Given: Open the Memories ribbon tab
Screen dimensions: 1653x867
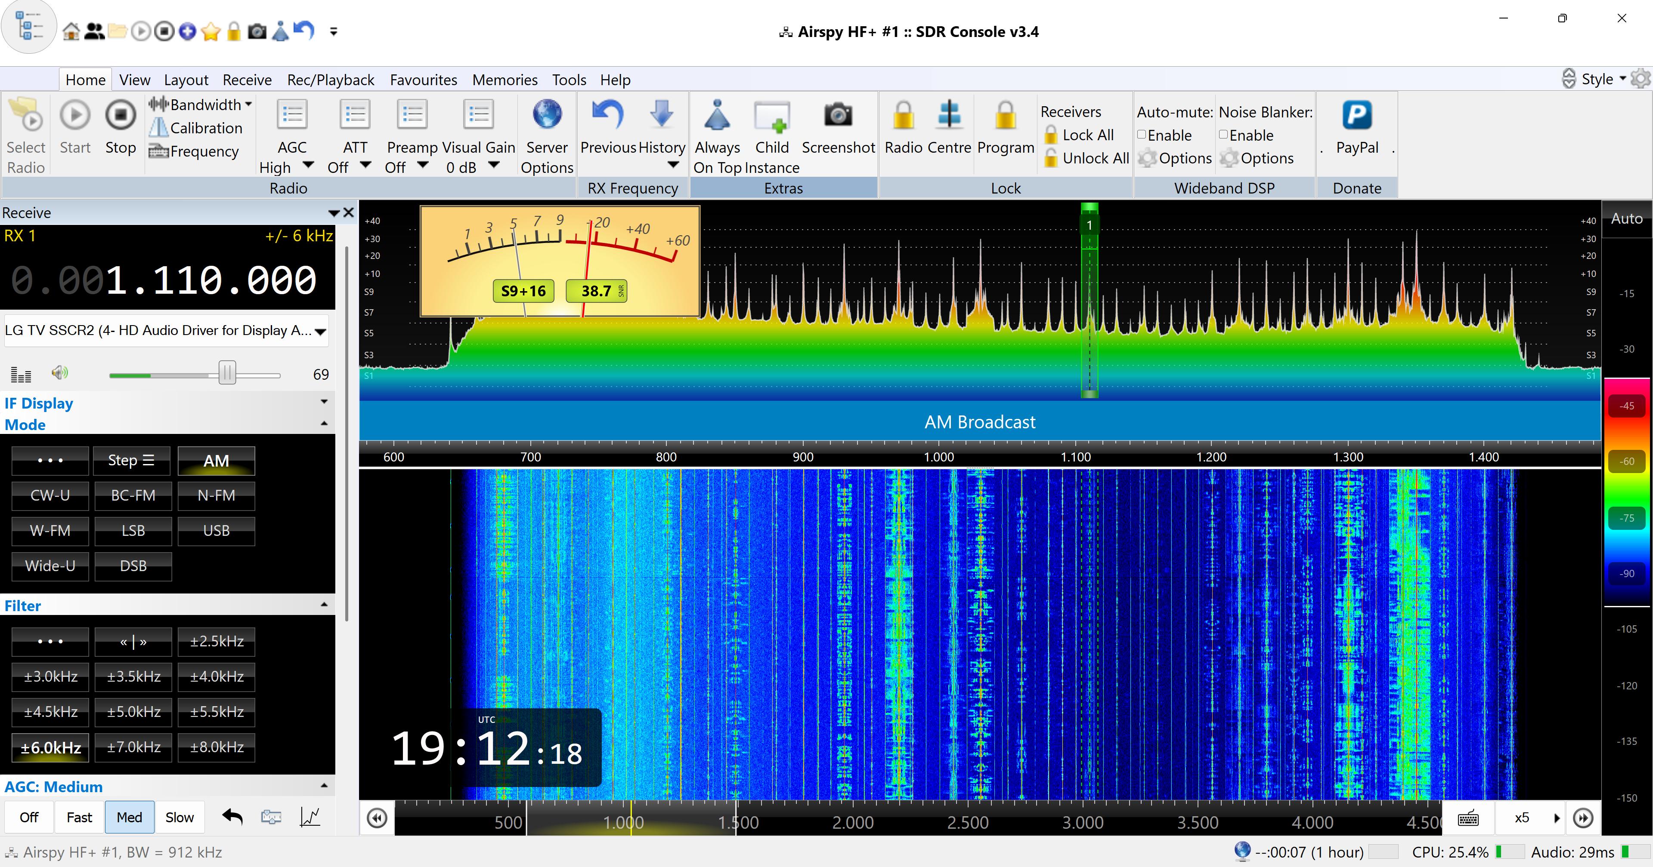Looking at the screenshot, I should pos(505,80).
